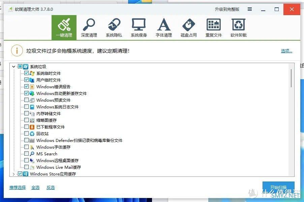Click the Windows预读文件 icon
This screenshot has width=304, height=202.
coord(32,100)
